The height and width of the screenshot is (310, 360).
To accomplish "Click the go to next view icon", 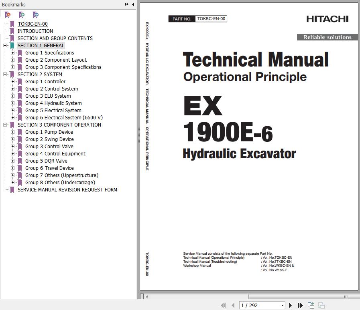I will [321, 306].
